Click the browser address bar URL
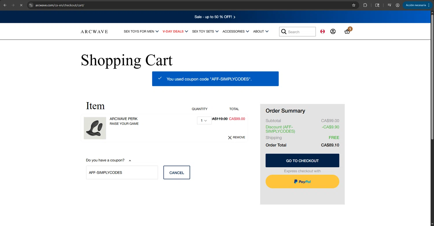 click(x=60, y=5)
